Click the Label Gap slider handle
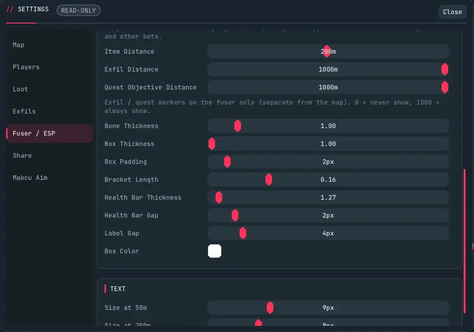The height and width of the screenshot is (332, 474). pyautogui.click(x=243, y=233)
